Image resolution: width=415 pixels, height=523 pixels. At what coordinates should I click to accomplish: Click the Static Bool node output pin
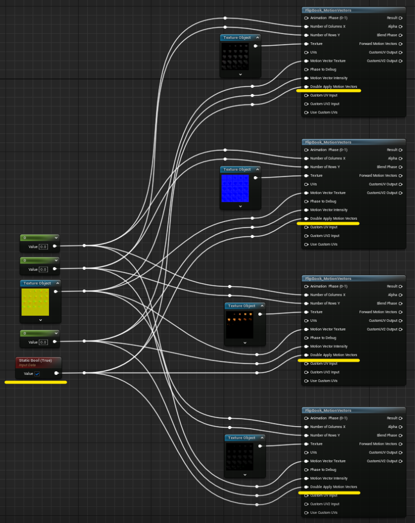click(x=56, y=373)
